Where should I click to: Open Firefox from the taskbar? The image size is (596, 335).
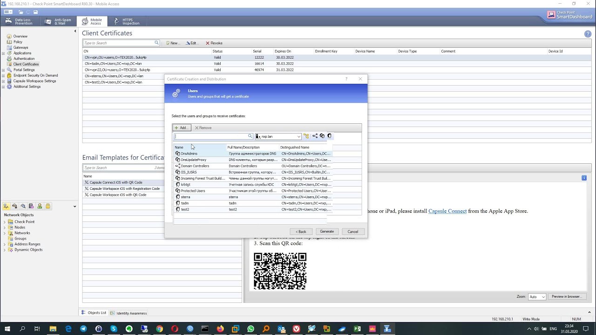(220, 329)
